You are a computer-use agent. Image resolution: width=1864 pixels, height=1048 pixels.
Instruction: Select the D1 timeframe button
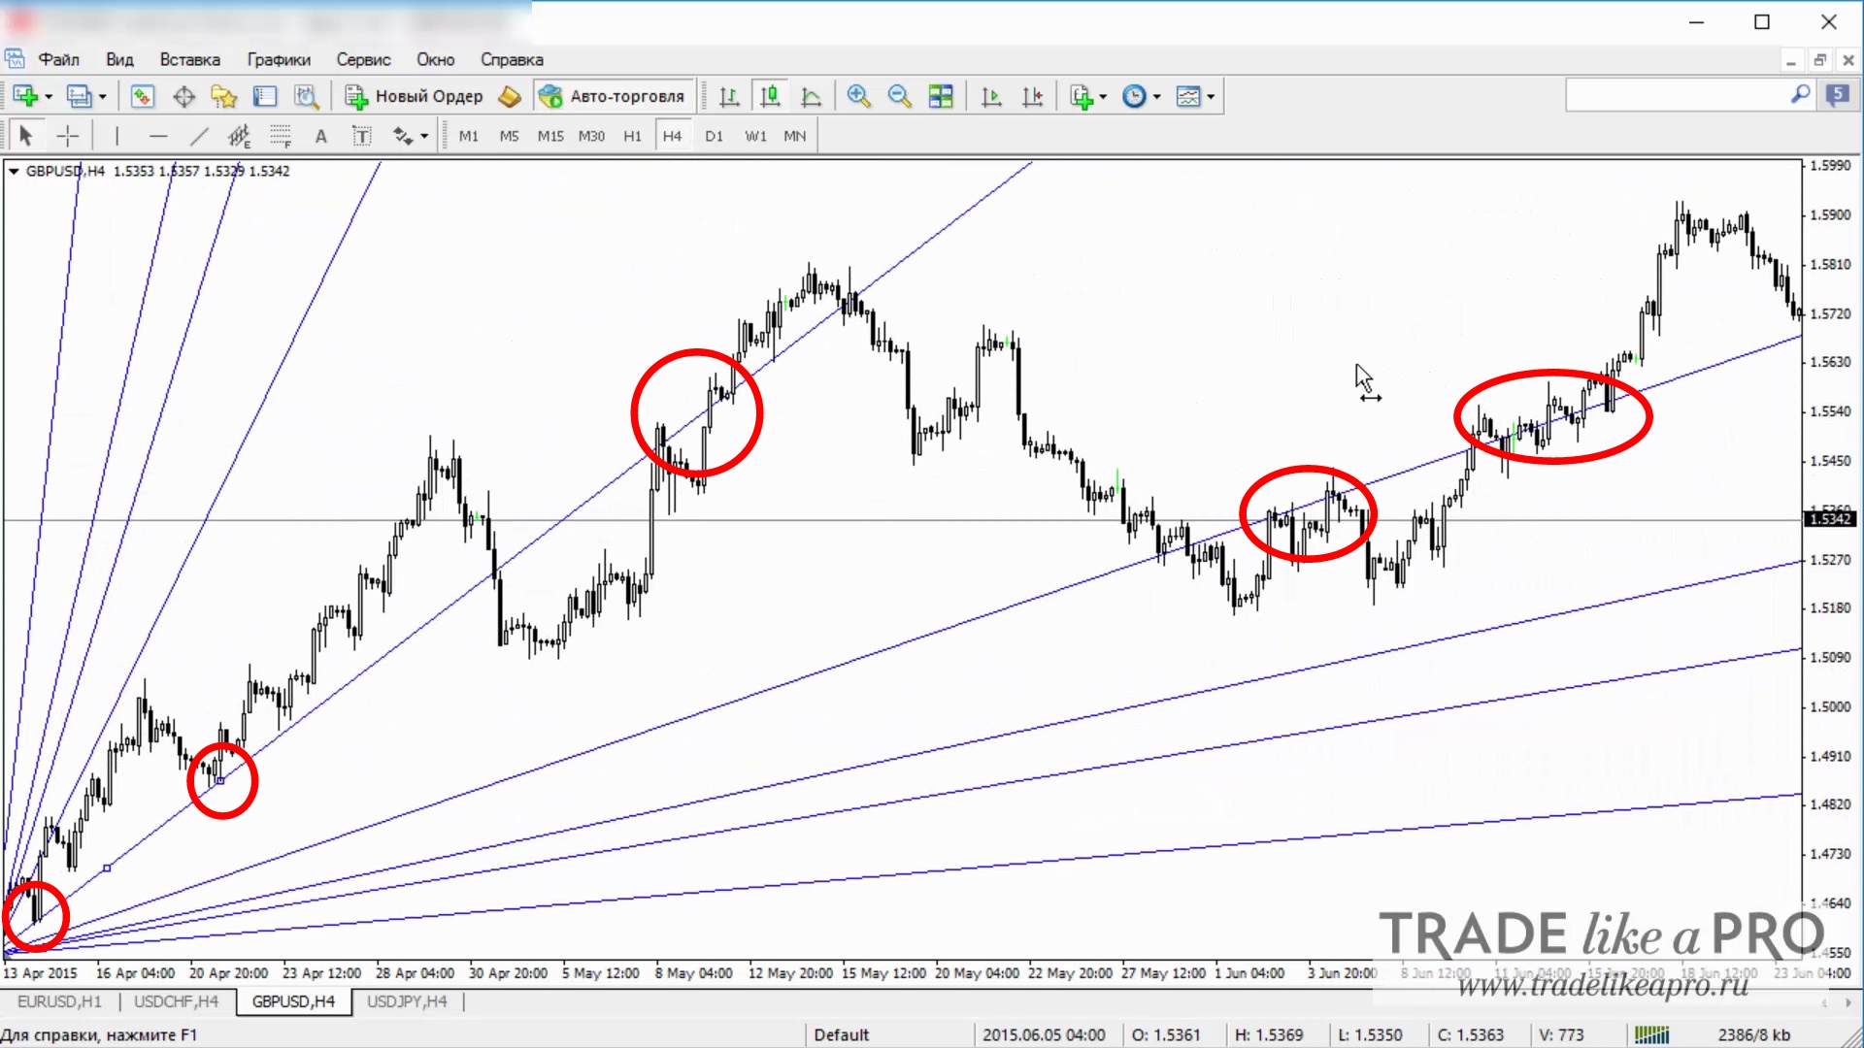click(x=714, y=136)
